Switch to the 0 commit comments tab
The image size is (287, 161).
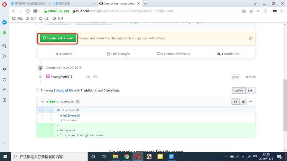174,54
